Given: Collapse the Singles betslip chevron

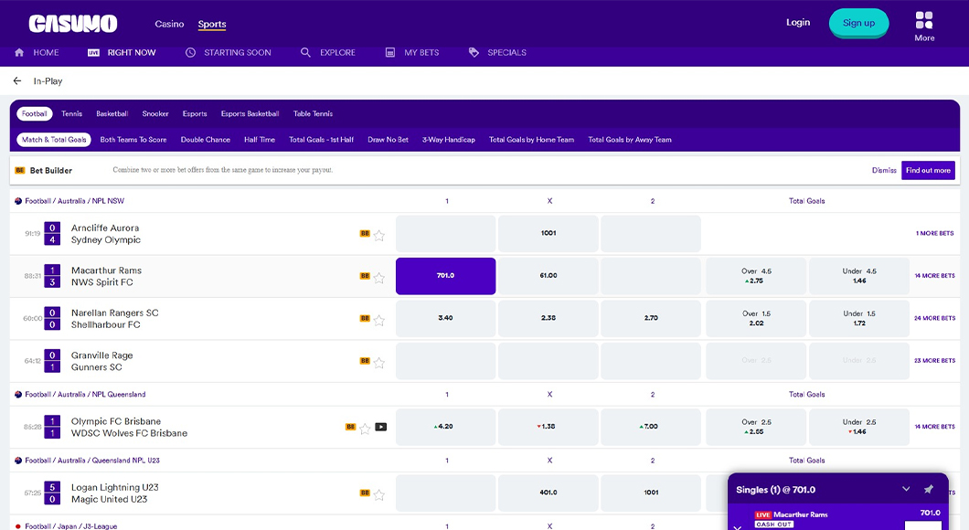Looking at the screenshot, I should tap(906, 489).
